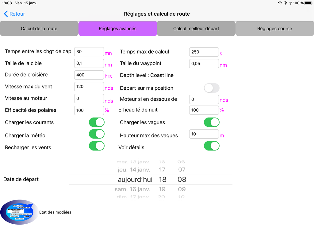Edit Vitesse max du vent field

(x=89, y=87)
